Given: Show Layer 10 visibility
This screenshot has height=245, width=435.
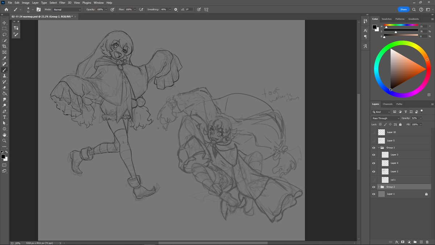Looking at the screenshot, I should point(374,132).
